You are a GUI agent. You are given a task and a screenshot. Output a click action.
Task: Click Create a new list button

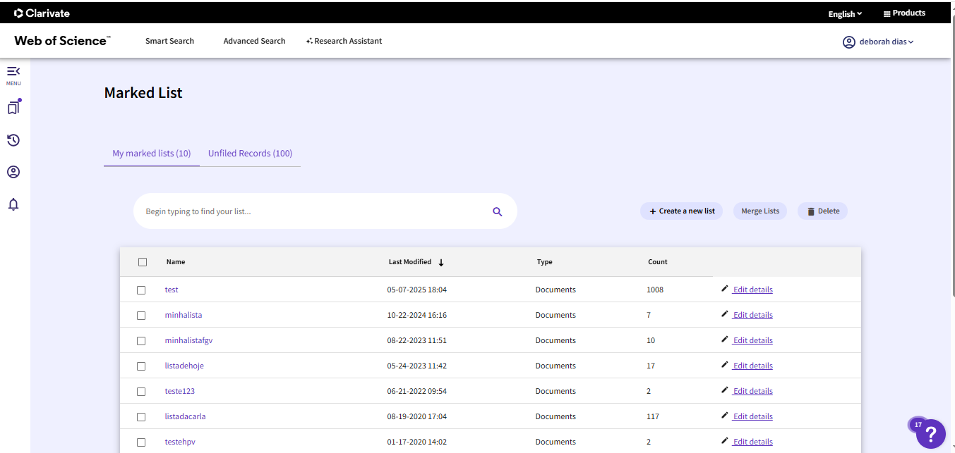[x=681, y=211]
